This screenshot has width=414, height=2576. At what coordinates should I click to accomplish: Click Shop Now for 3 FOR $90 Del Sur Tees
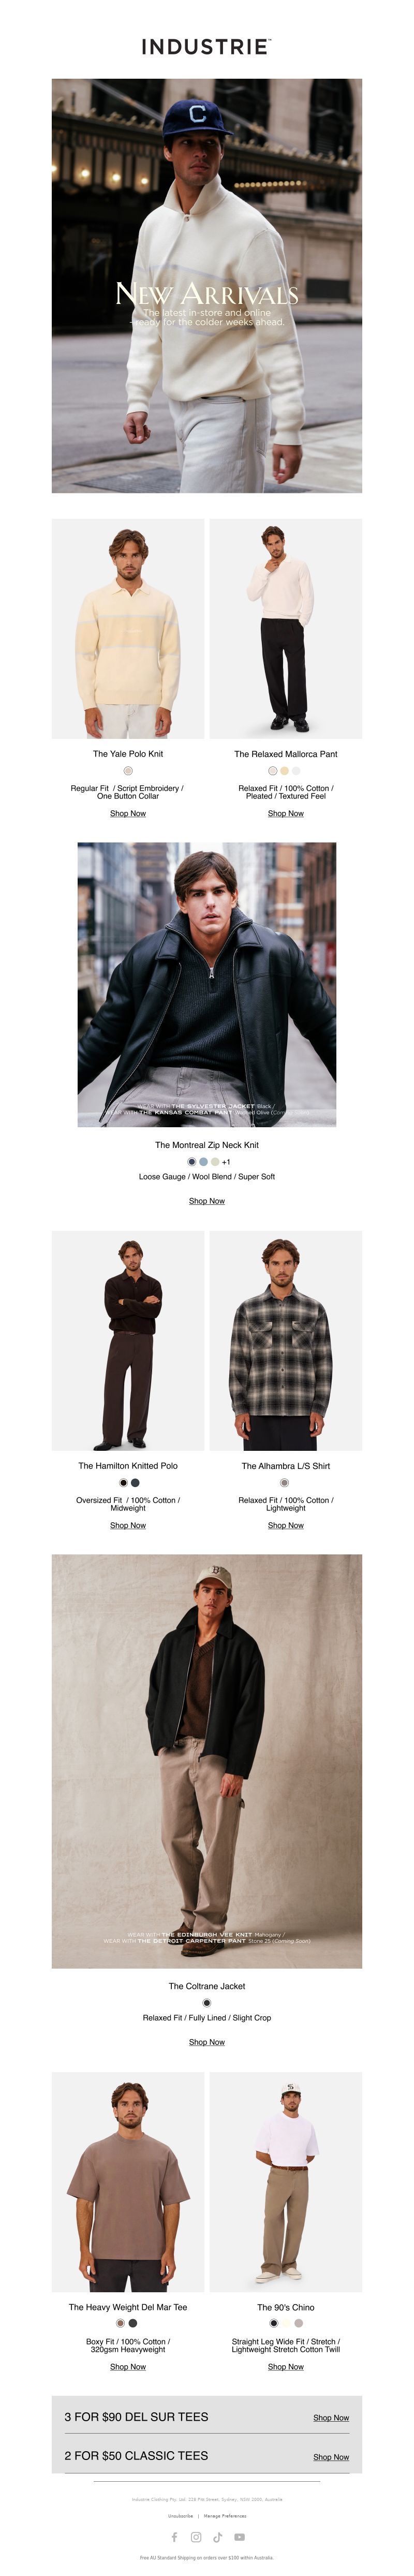[x=331, y=2417]
